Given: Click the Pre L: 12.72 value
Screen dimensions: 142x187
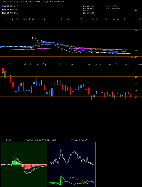Looking at the screenshot, I should coord(89,11).
